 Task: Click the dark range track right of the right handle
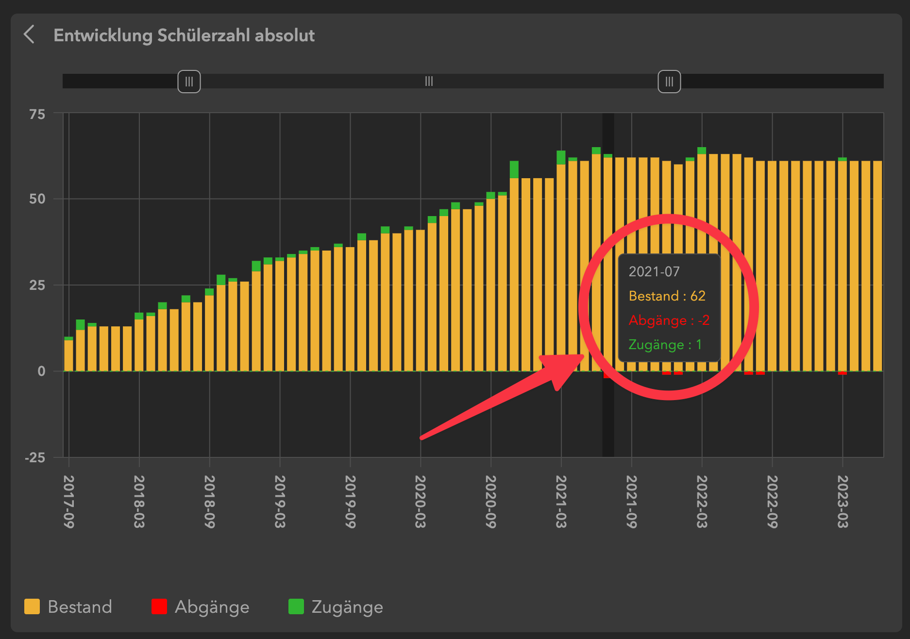[x=782, y=81]
